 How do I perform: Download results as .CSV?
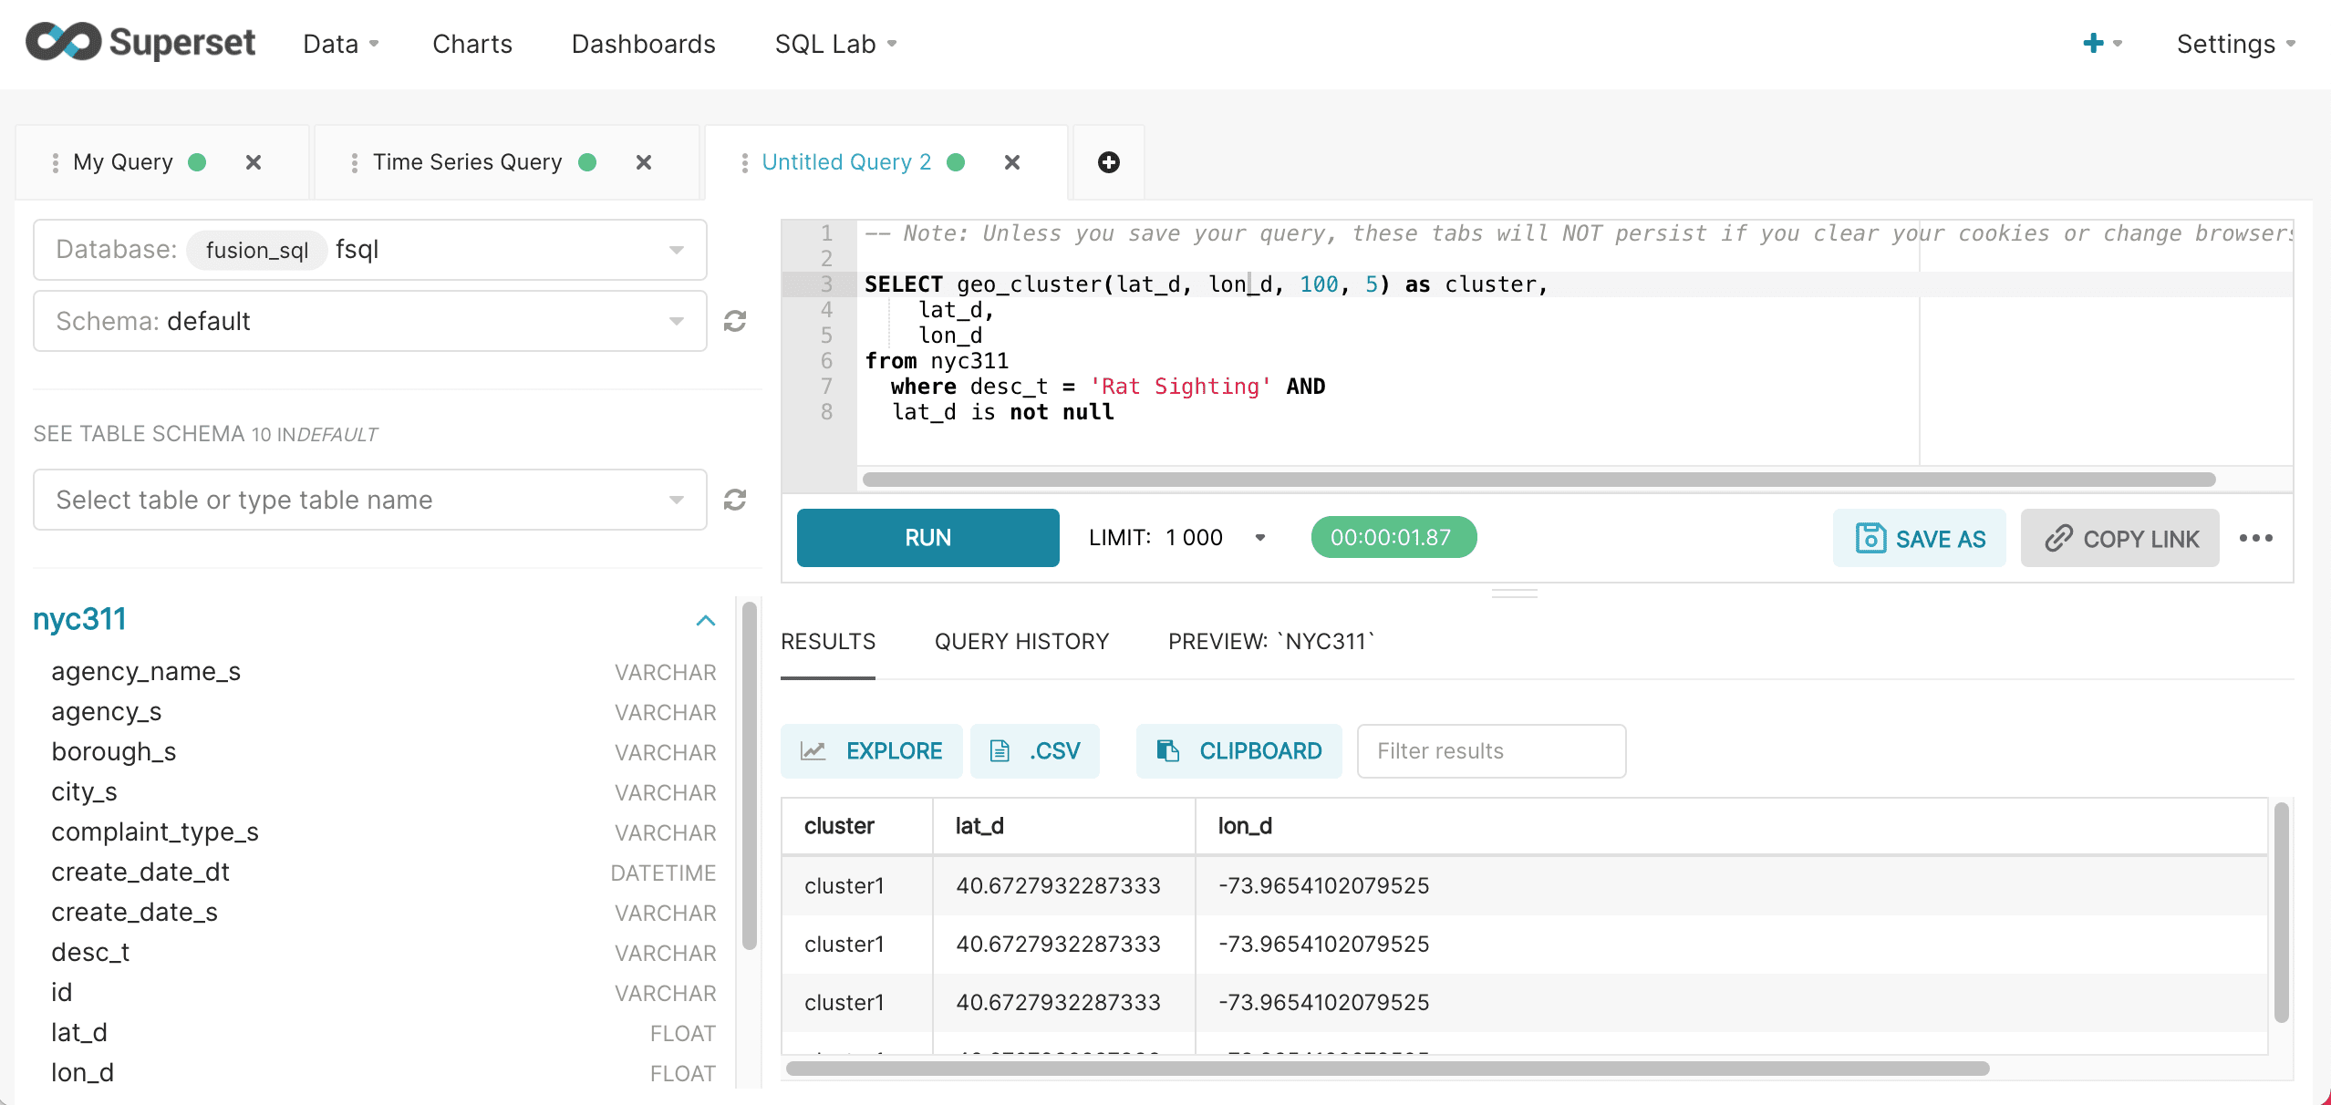[x=1035, y=751]
